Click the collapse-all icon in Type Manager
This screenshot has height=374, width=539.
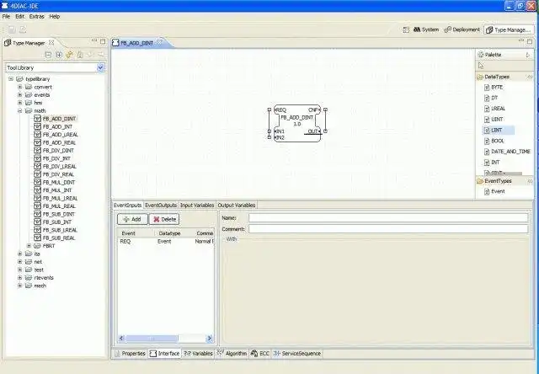pyautogui.click(x=49, y=55)
